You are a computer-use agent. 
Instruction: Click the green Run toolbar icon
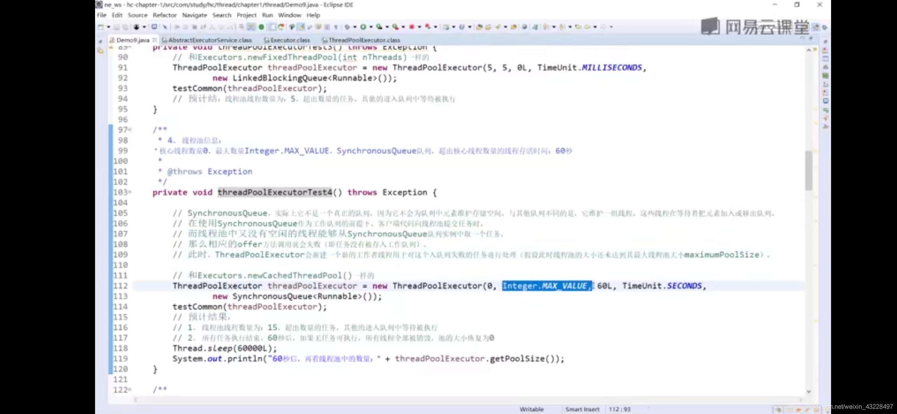(x=363, y=27)
